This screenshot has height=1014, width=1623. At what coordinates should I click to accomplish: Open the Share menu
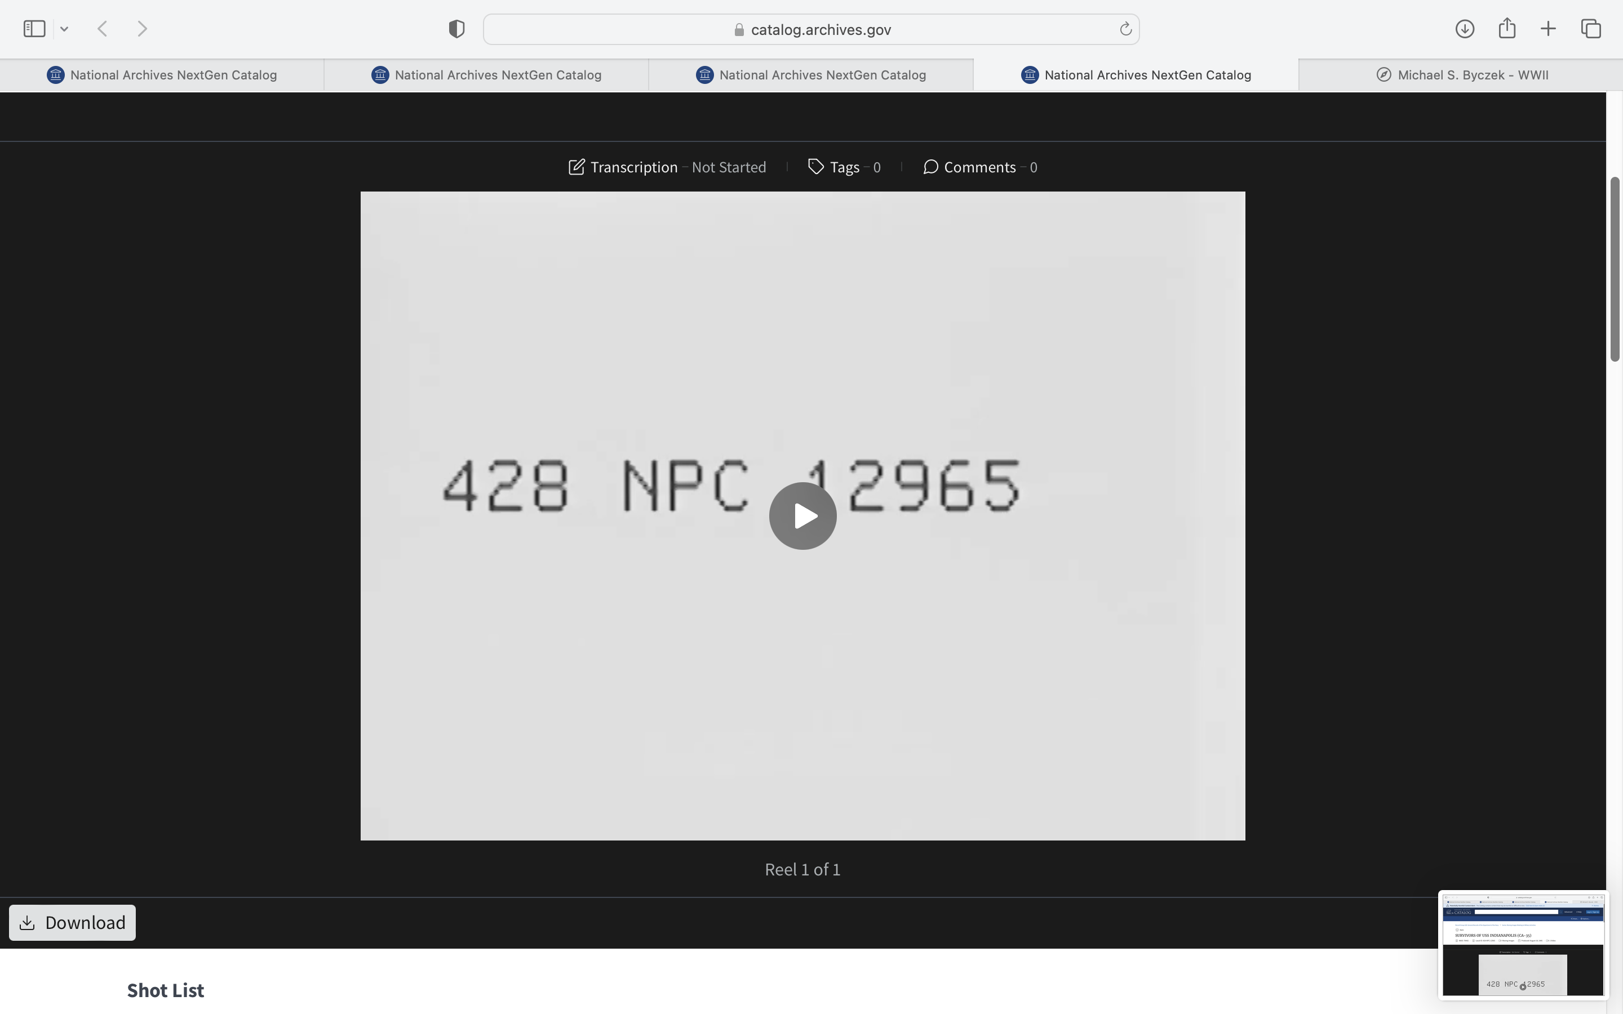pyautogui.click(x=1507, y=29)
